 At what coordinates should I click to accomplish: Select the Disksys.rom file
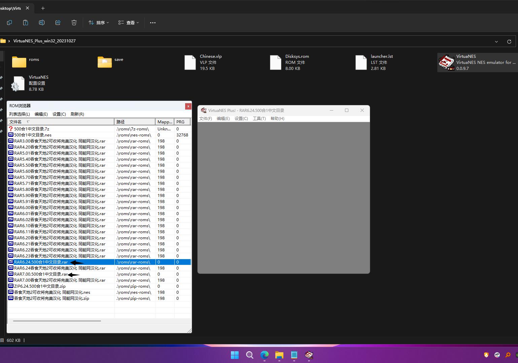coord(289,62)
